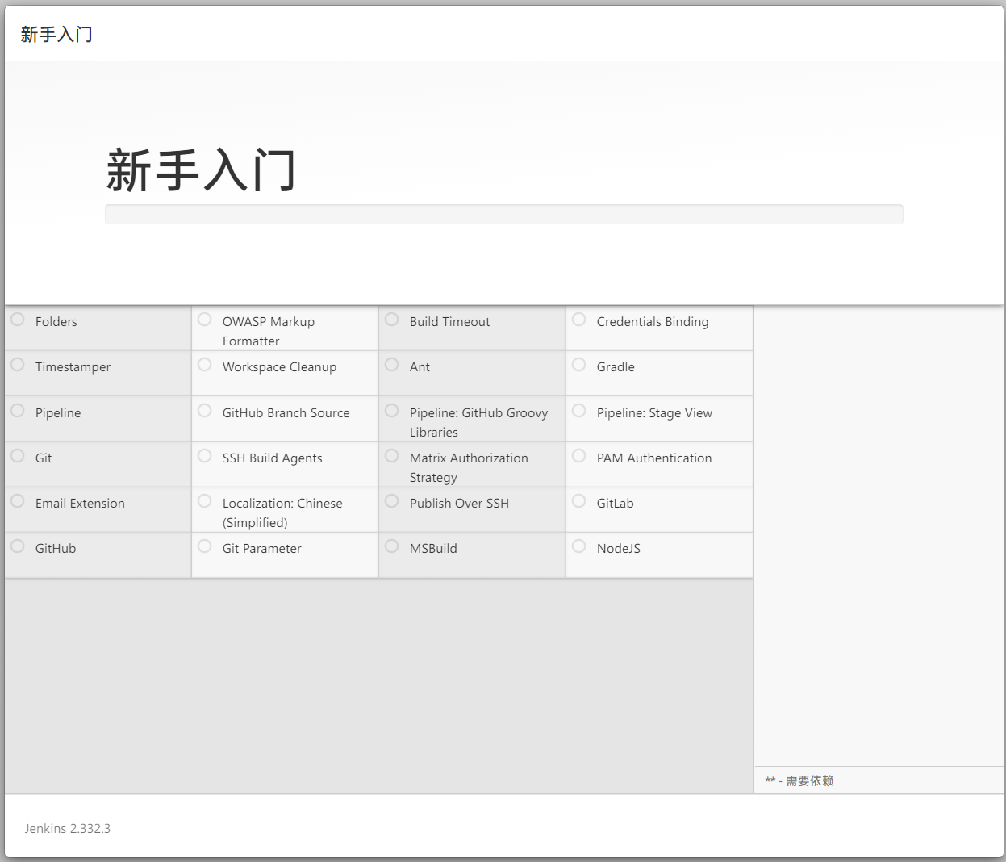Toggle the Ant plugin circle indicator
This screenshot has width=1006, height=862.
click(392, 365)
